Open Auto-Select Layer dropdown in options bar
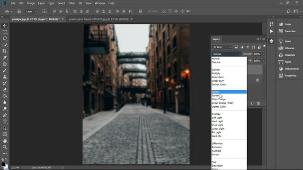 (31, 11)
